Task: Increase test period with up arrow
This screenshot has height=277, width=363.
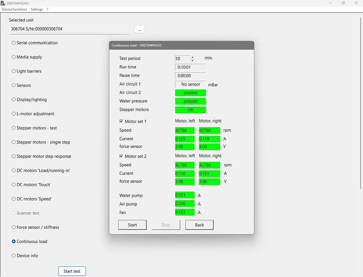Action: point(193,57)
